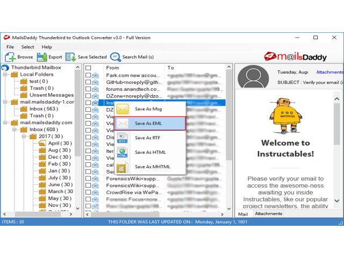Open the Help menu
Viewport: 344px width, 258px height.
tap(47, 47)
